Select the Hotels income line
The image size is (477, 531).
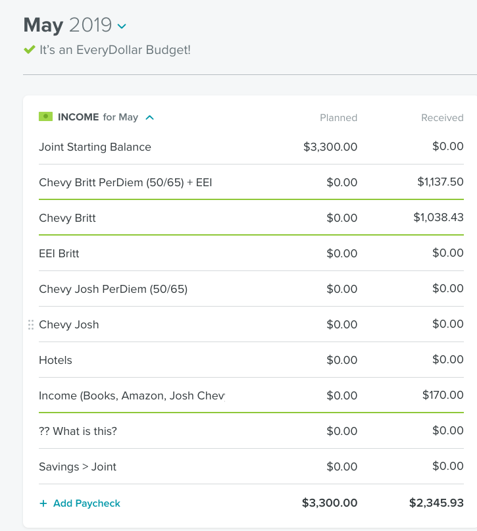55,360
